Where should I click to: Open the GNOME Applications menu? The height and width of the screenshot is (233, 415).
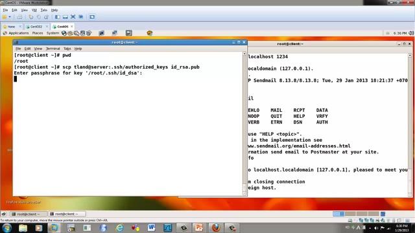[18, 33]
